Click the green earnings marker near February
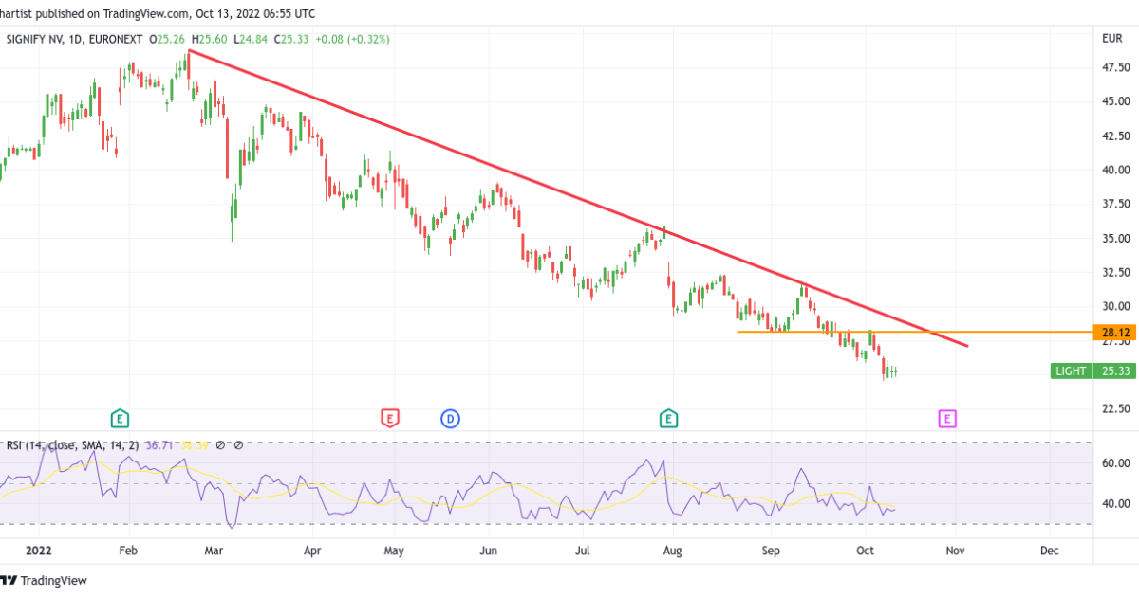Viewport: 1139px width, 597px height. click(x=120, y=417)
